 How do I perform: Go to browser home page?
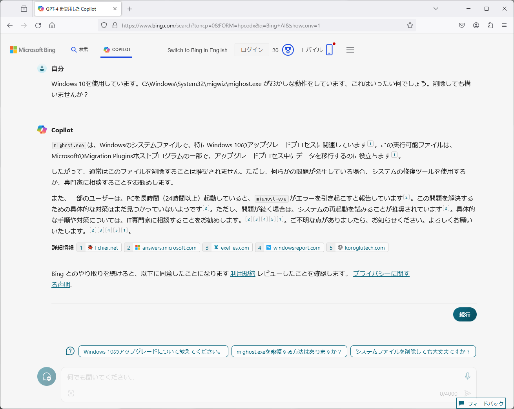coord(52,25)
